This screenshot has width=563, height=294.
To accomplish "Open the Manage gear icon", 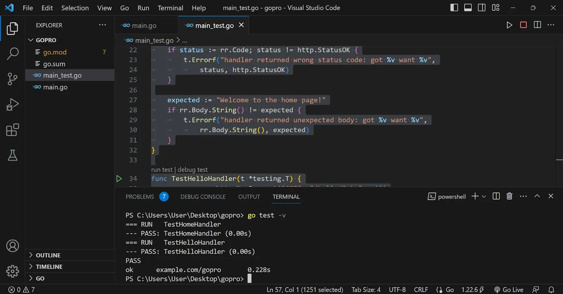I will 13,271.
